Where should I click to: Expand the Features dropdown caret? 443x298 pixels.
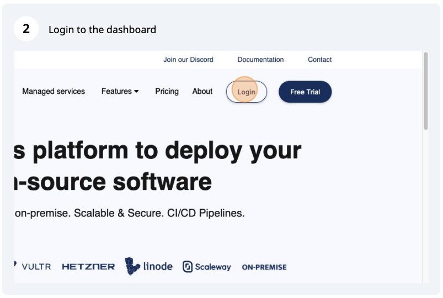tap(136, 92)
